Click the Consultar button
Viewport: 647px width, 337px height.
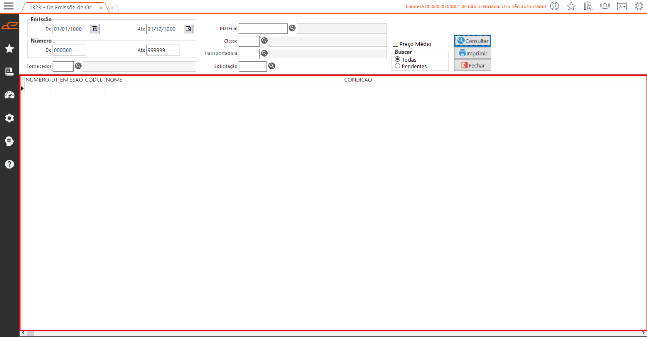[x=472, y=41]
